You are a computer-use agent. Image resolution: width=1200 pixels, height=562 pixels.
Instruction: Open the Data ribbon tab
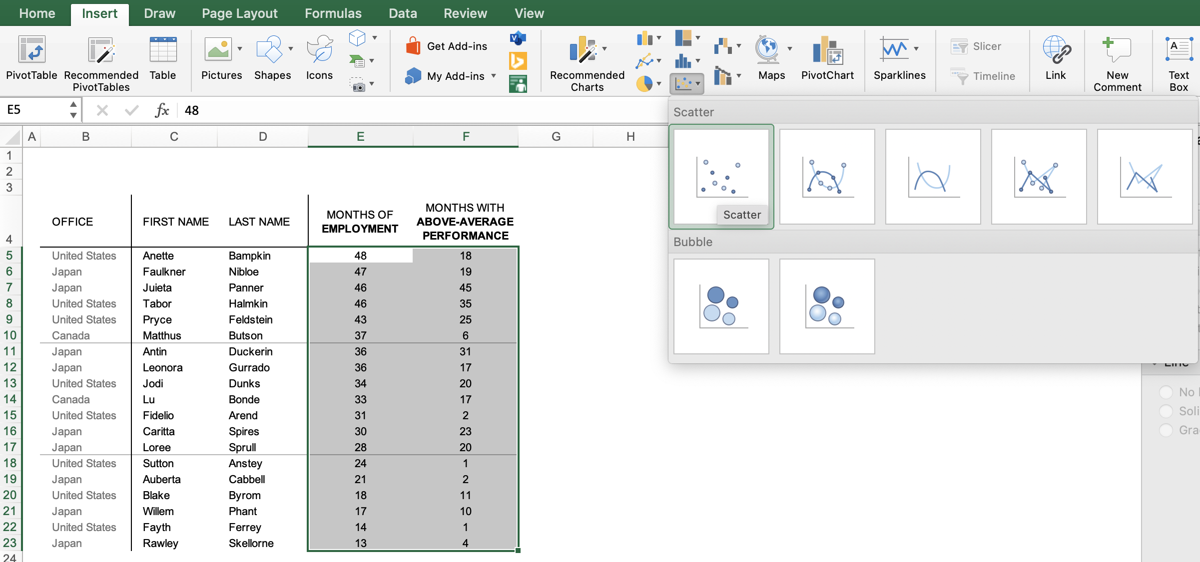pos(403,13)
